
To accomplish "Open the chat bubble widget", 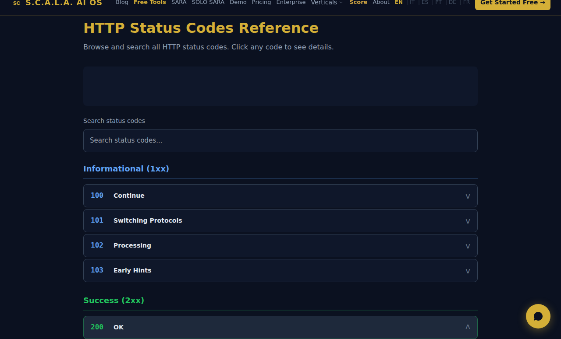I will [x=538, y=316].
